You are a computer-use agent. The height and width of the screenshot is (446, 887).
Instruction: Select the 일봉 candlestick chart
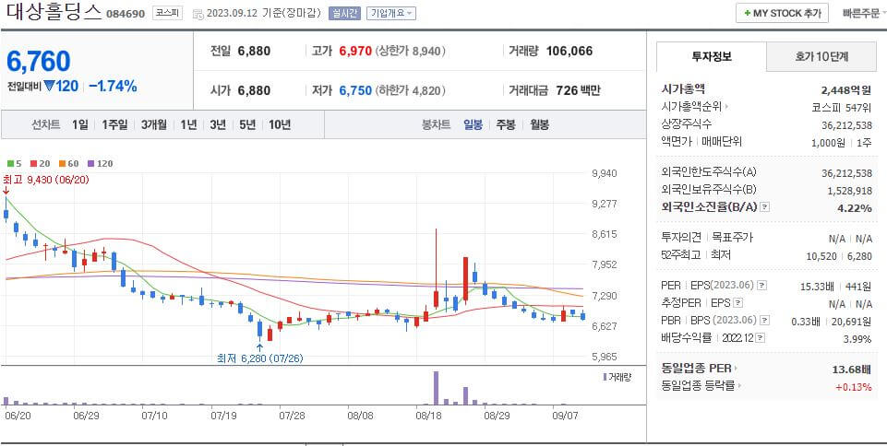click(x=473, y=124)
